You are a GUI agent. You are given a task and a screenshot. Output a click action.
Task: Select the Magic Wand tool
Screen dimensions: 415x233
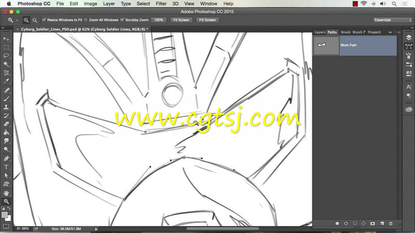[6, 64]
